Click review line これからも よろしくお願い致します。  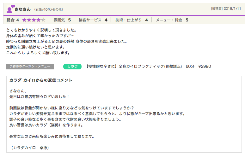point(39,53)
